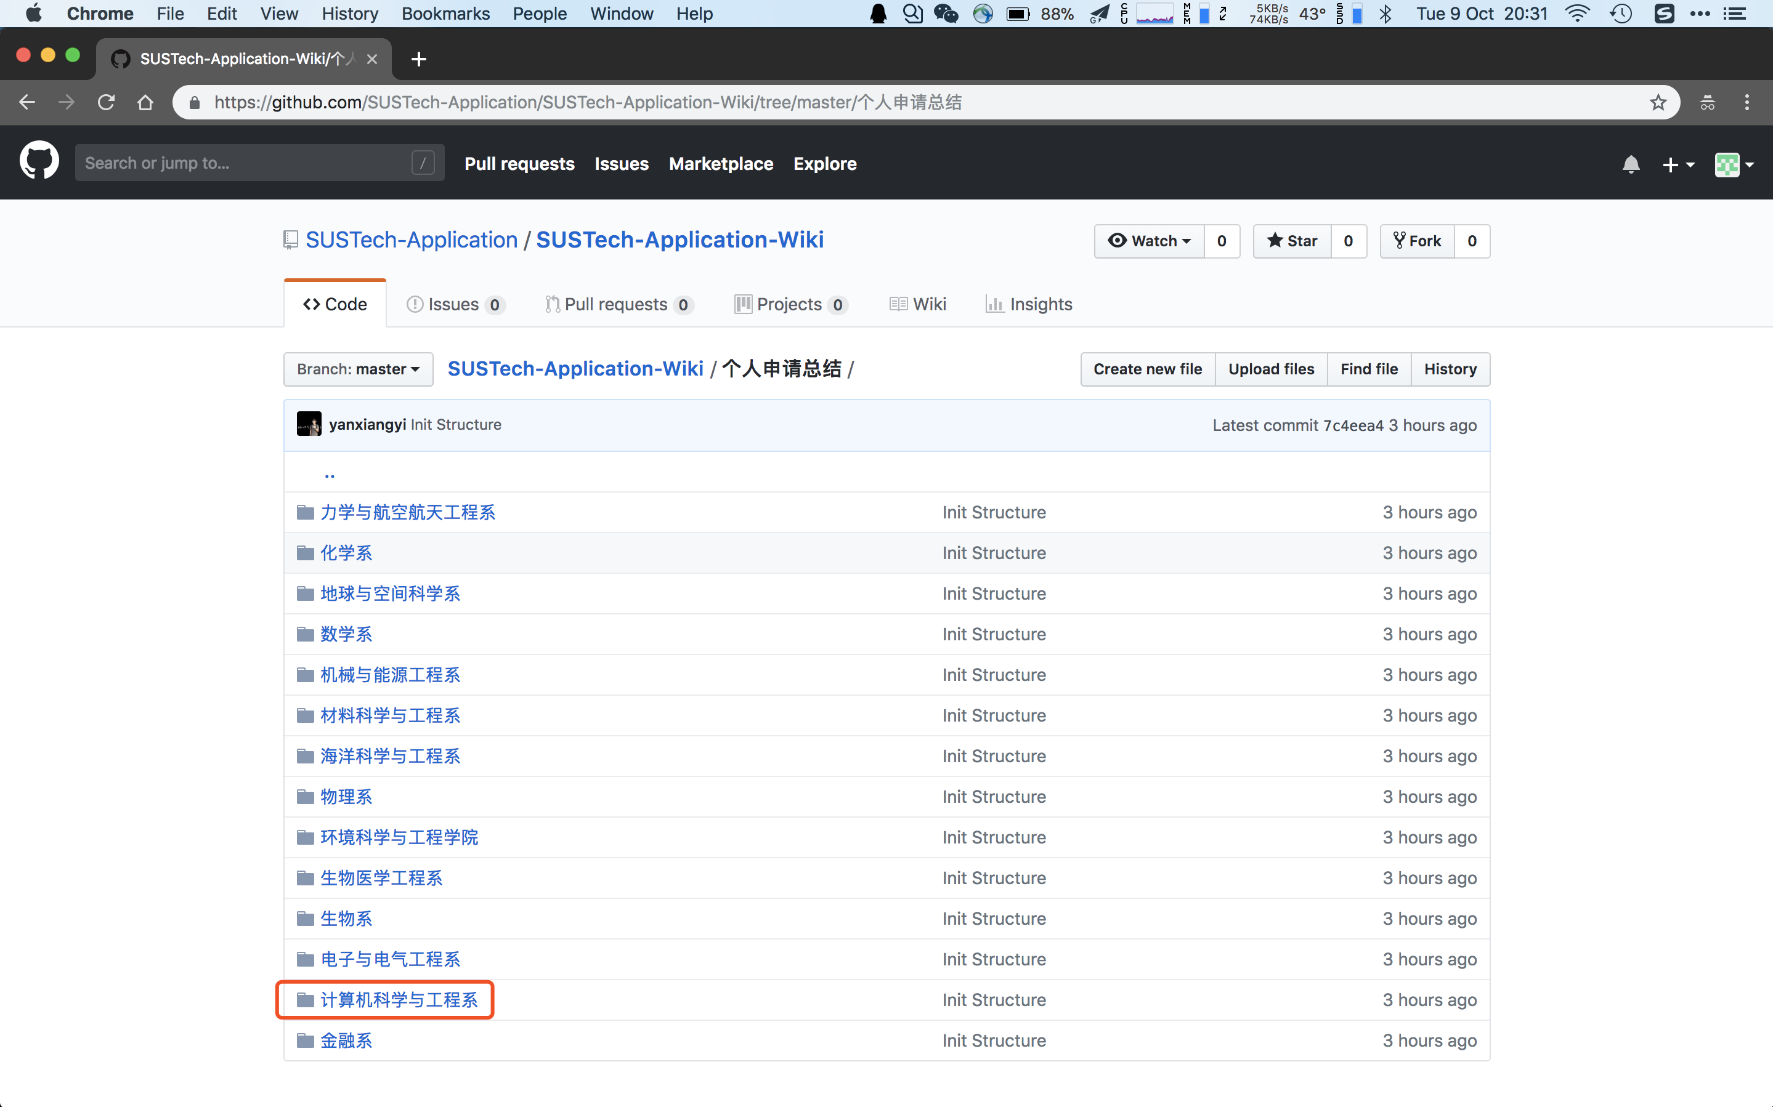Switch to the Wiki tab
This screenshot has width=1773, height=1107.
click(x=918, y=305)
